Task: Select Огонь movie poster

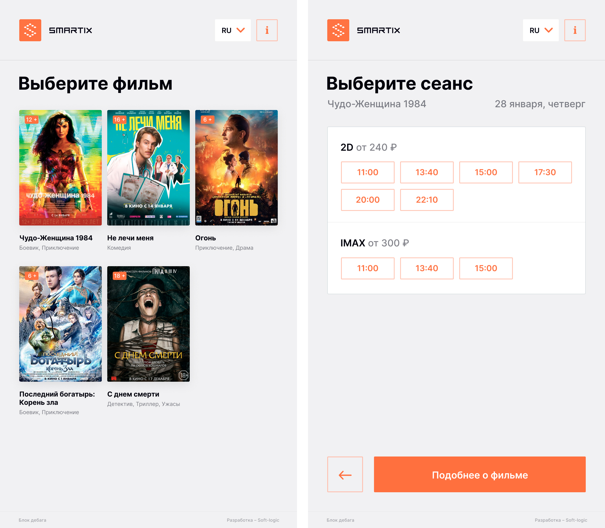Action: point(236,168)
